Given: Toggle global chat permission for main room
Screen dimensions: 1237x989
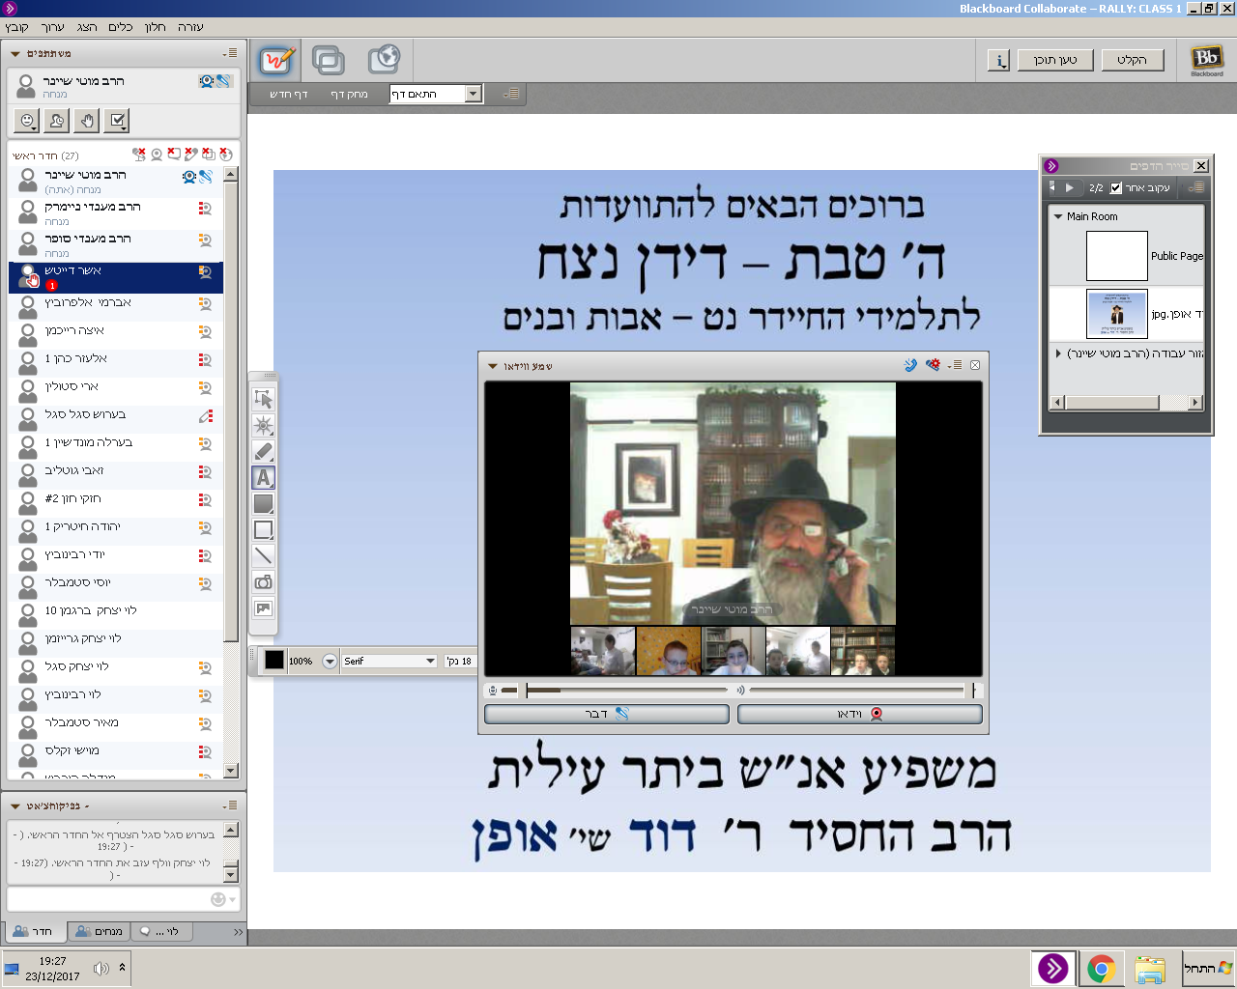Looking at the screenshot, I should coord(174,155).
